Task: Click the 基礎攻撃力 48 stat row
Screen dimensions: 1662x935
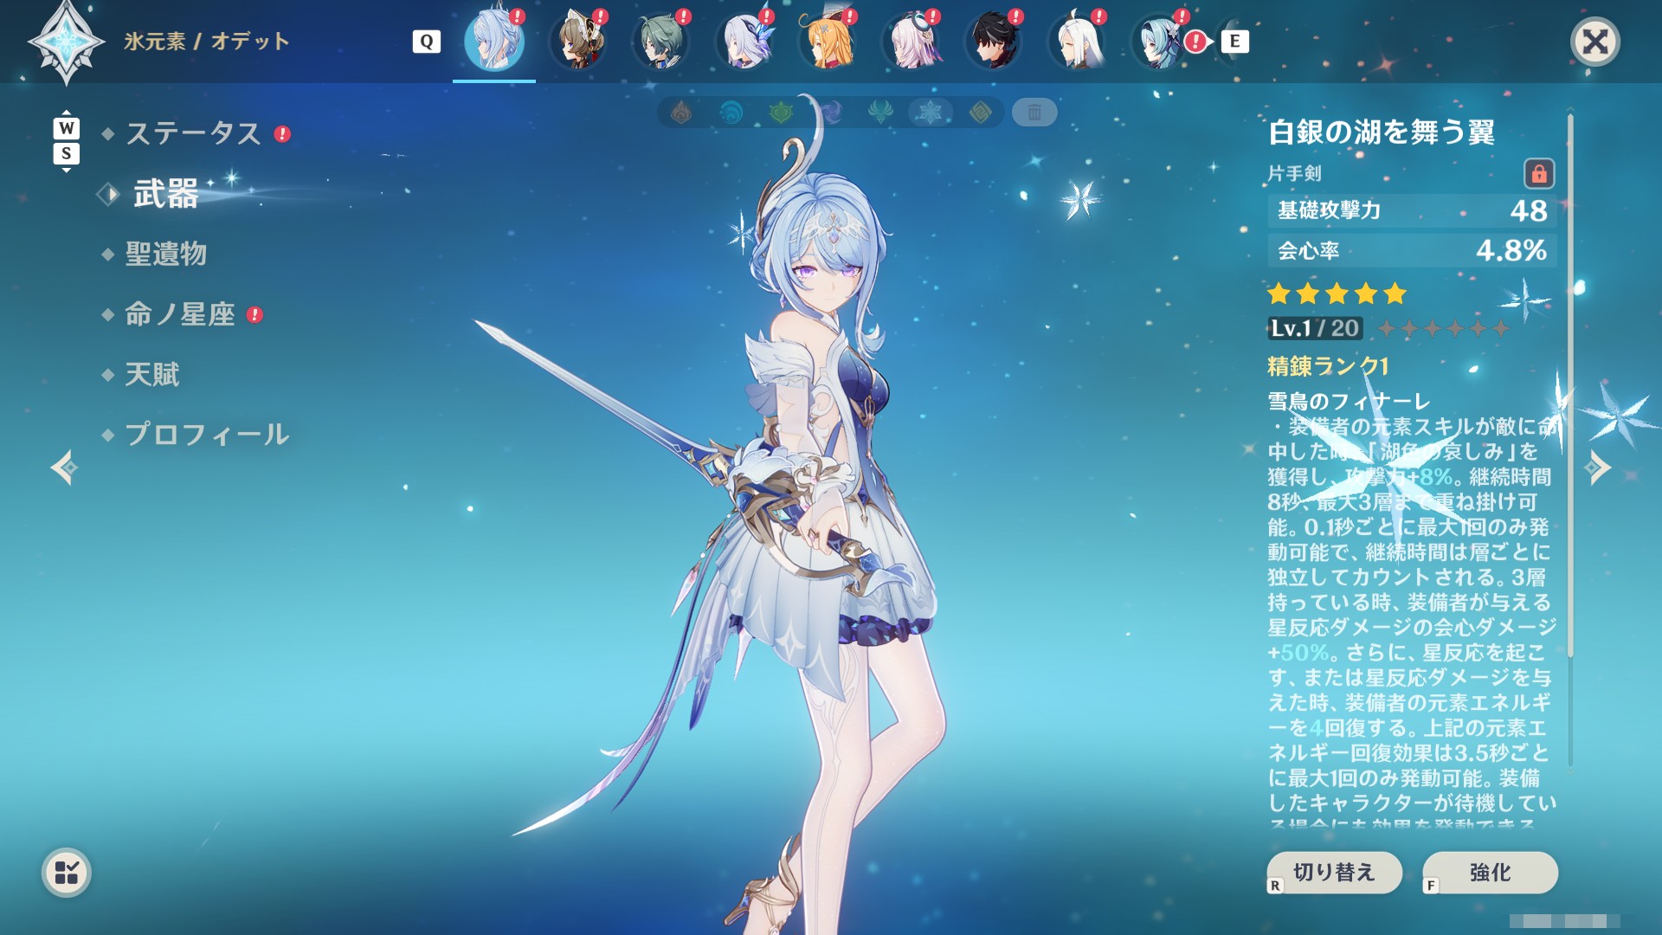Action: (1412, 210)
